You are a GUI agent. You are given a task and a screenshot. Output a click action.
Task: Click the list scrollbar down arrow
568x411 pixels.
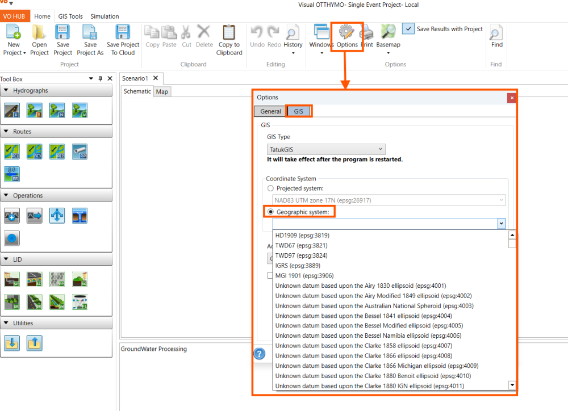512,385
